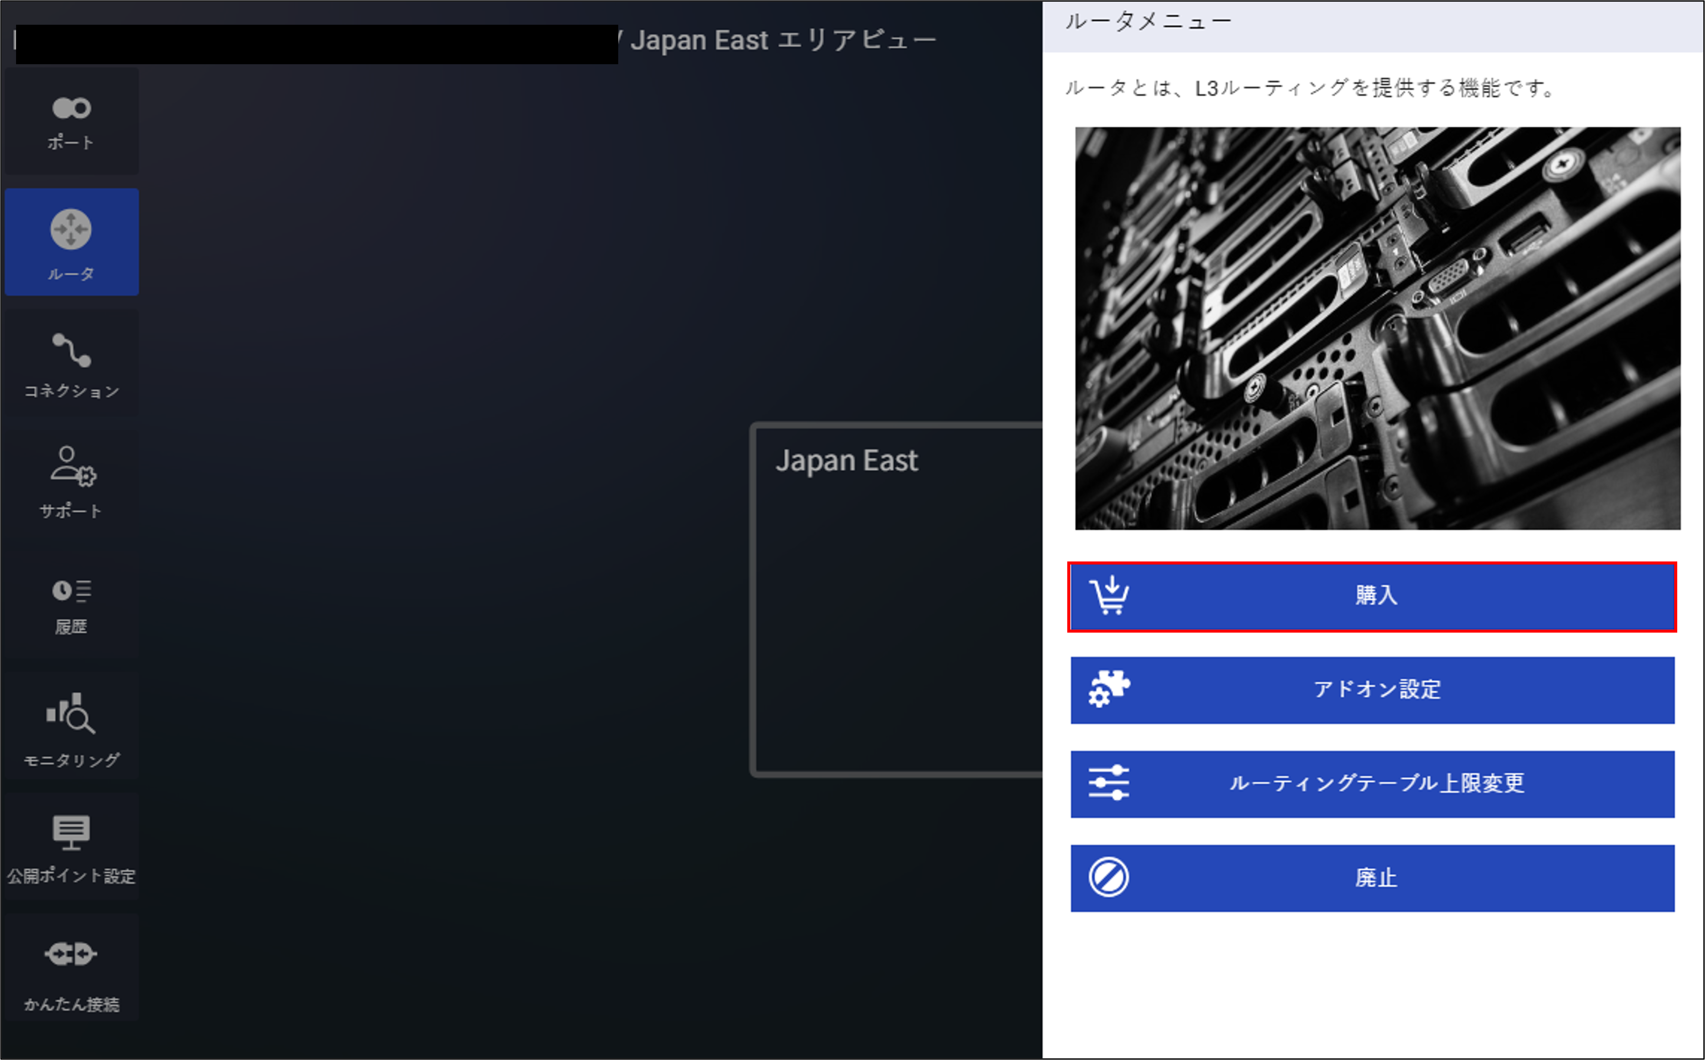Open the ポート sidebar icon

(x=72, y=121)
